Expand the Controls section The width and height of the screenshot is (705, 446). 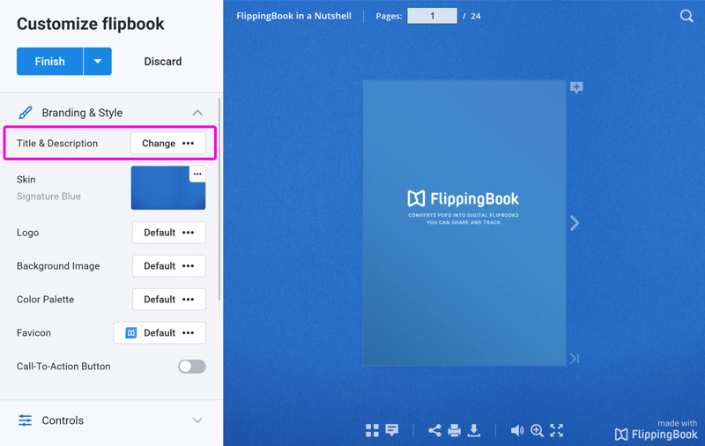tap(197, 420)
